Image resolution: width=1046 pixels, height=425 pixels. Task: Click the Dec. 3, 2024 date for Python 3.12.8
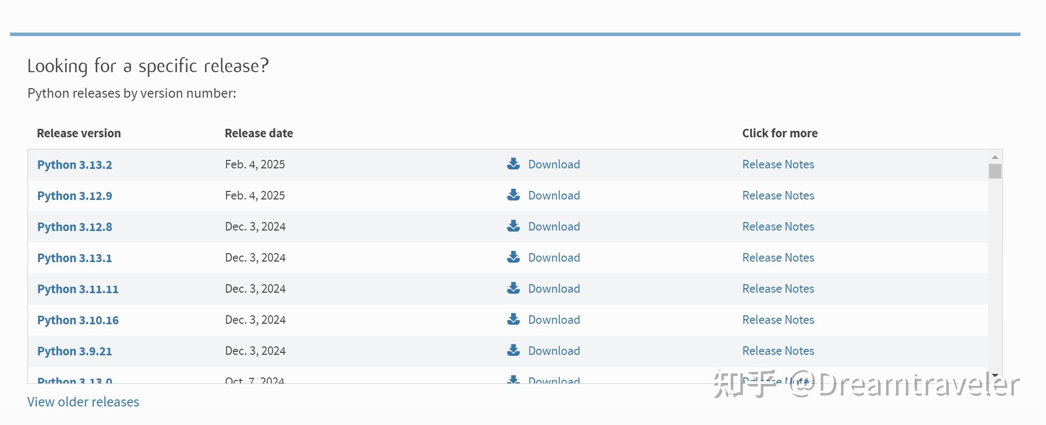(x=255, y=227)
